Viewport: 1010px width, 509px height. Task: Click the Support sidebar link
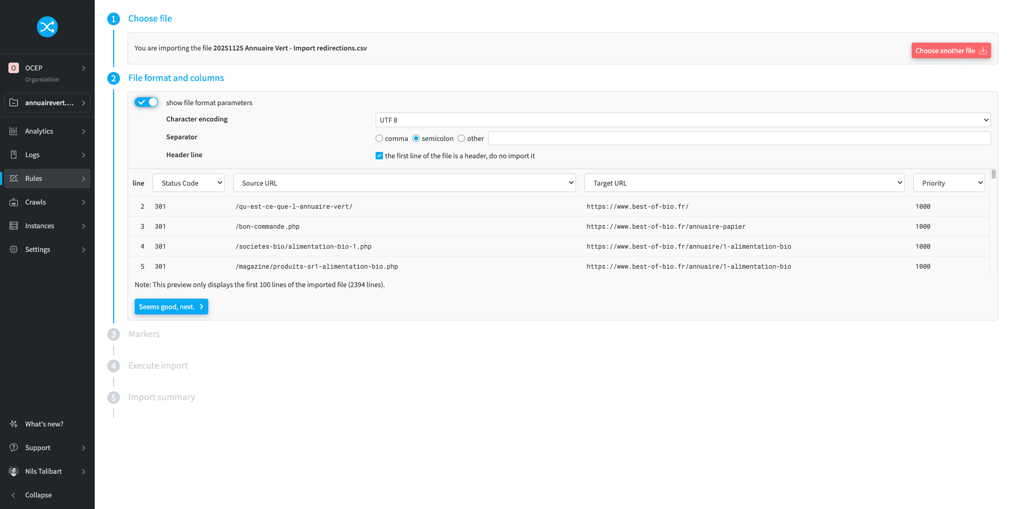[47, 447]
